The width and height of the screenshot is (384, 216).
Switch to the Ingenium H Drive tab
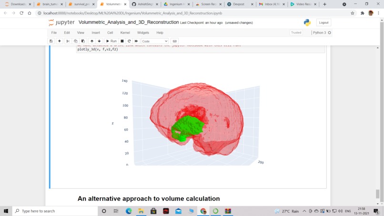coord(177,4)
